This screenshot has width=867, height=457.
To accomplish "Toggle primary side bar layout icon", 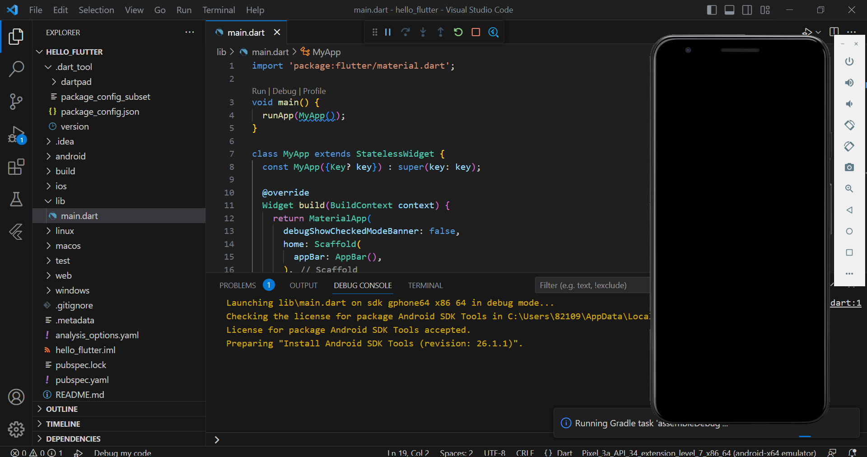I will point(712,10).
